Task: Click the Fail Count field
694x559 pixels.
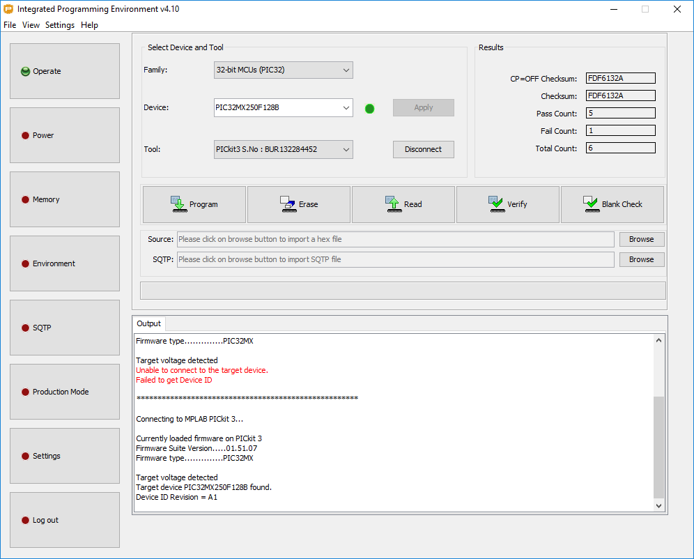Action: pyautogui.click(x=621, y=130)
